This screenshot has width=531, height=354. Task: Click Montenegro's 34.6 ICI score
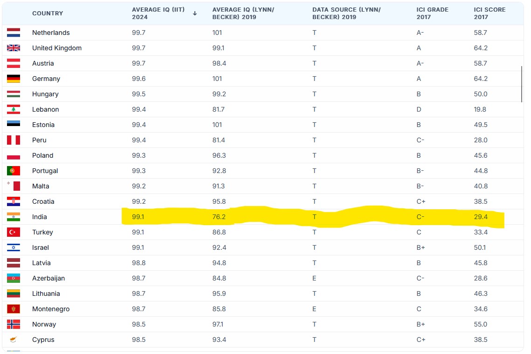click(x=481, y=309)
